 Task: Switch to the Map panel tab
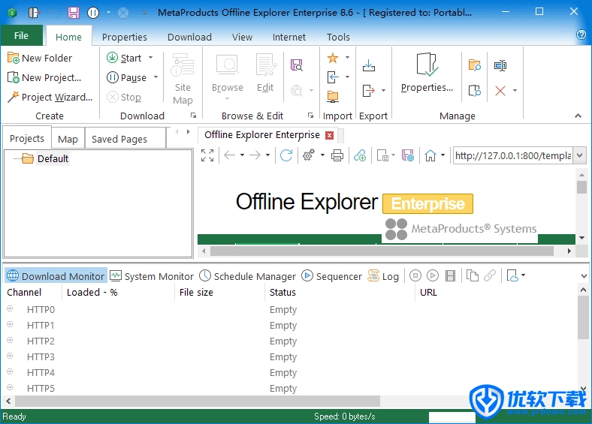[68, 139]
